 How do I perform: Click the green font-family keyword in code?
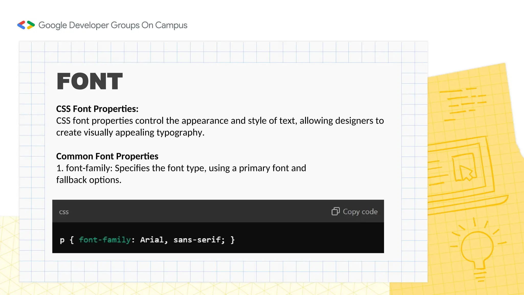click(105, 240)
